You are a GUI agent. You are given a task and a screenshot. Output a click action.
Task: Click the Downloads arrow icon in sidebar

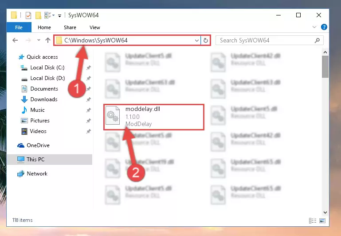coord(24,99)
